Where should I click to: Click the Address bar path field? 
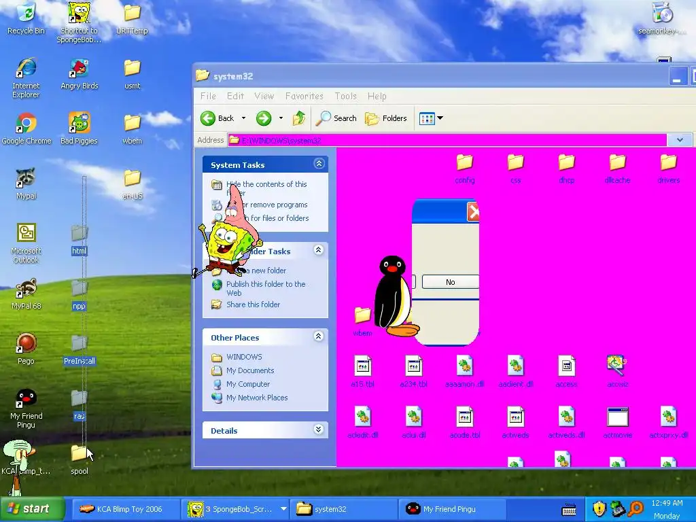pos(447,140)
